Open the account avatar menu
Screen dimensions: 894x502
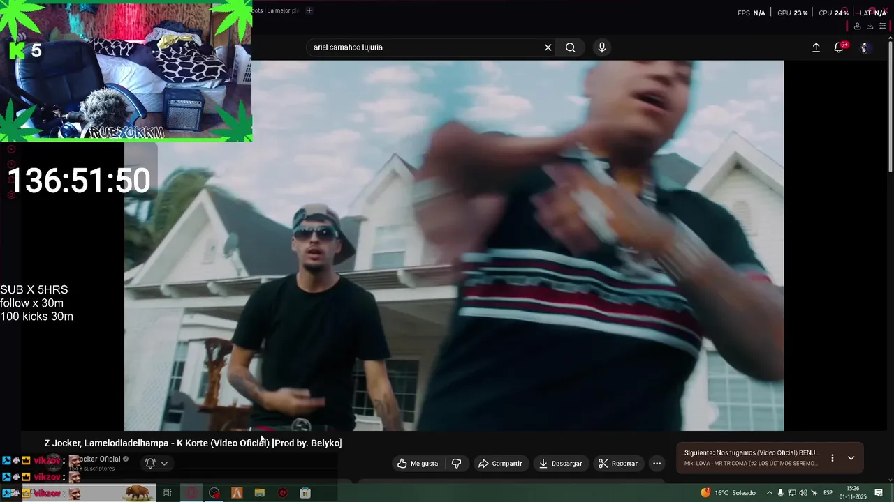point(865,47)
